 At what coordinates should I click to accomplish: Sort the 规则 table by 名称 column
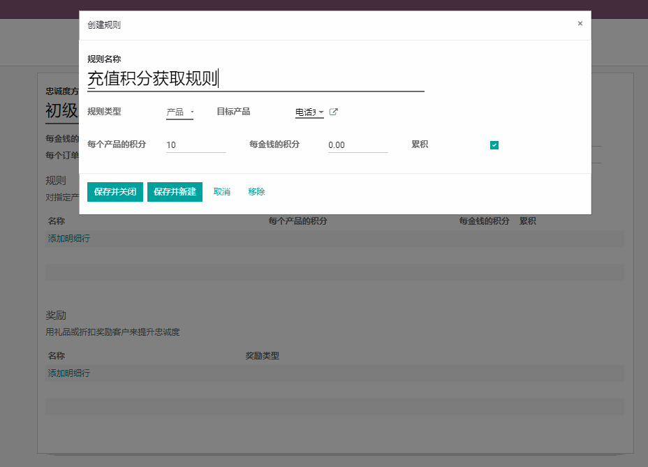(x=57, y=221)
